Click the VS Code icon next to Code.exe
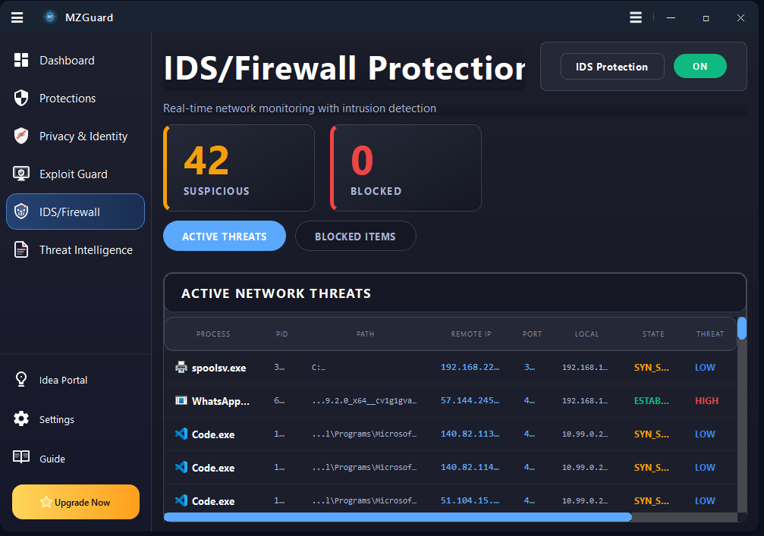764x536 pixels. click(x=181, y=434)
